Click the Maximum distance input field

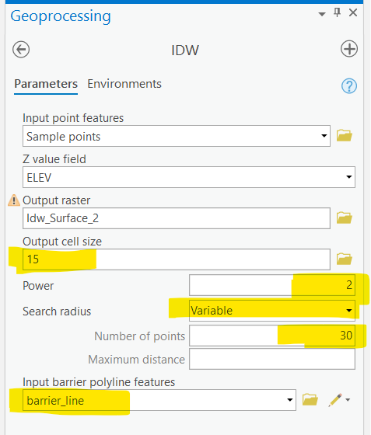(x=272, y=359)
